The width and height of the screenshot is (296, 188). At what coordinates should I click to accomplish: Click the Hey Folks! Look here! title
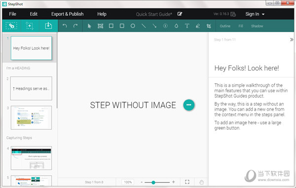247,68
